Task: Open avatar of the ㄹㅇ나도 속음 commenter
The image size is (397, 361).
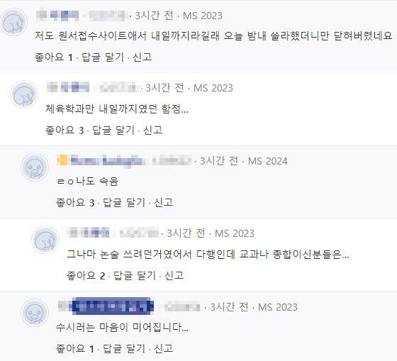Action: [35, 167]
